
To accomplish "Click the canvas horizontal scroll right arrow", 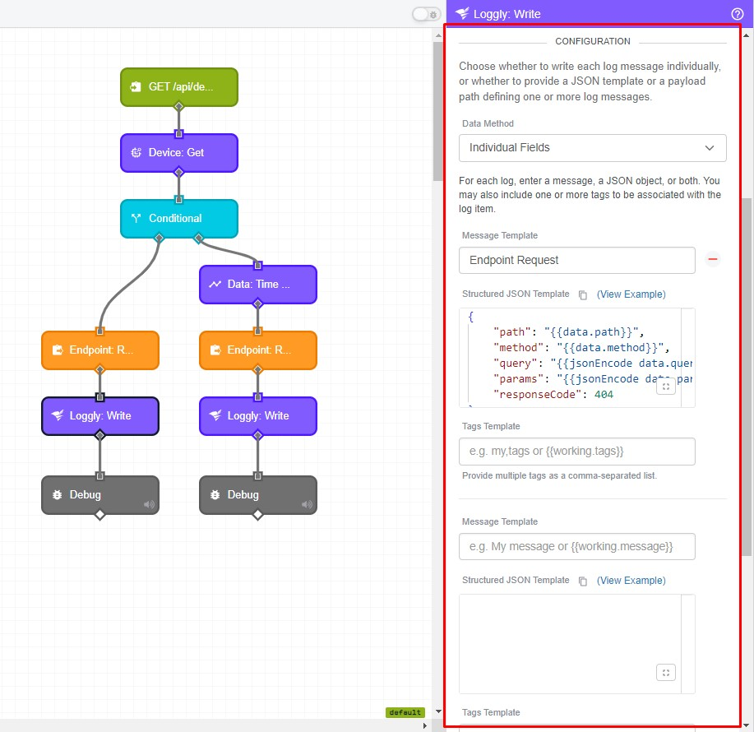I will tap(424, 725).
